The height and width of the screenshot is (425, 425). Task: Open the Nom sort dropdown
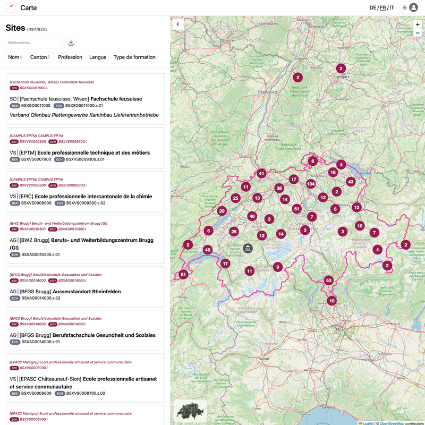(x=15, y=57)
